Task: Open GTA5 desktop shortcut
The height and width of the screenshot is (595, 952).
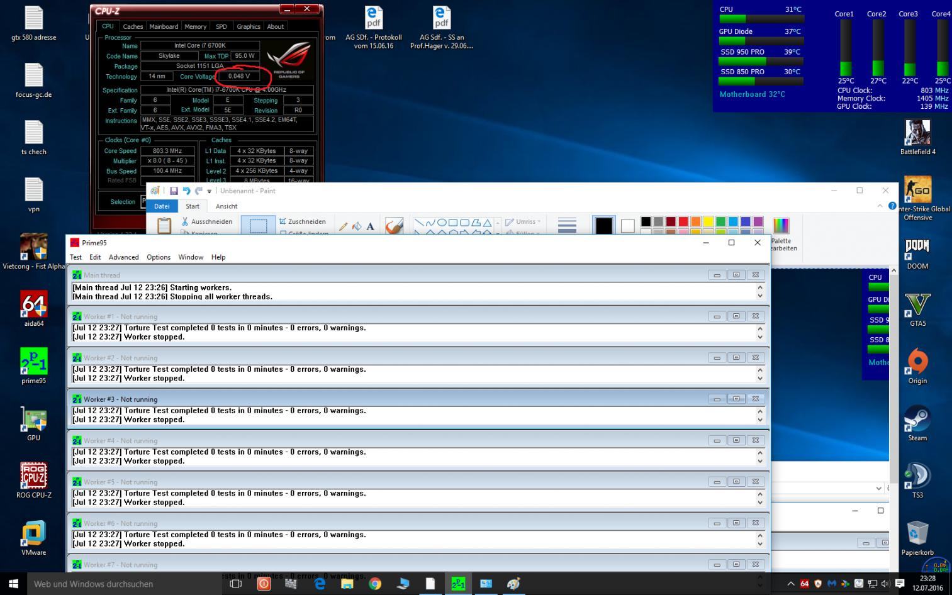Action: [917, 309]
